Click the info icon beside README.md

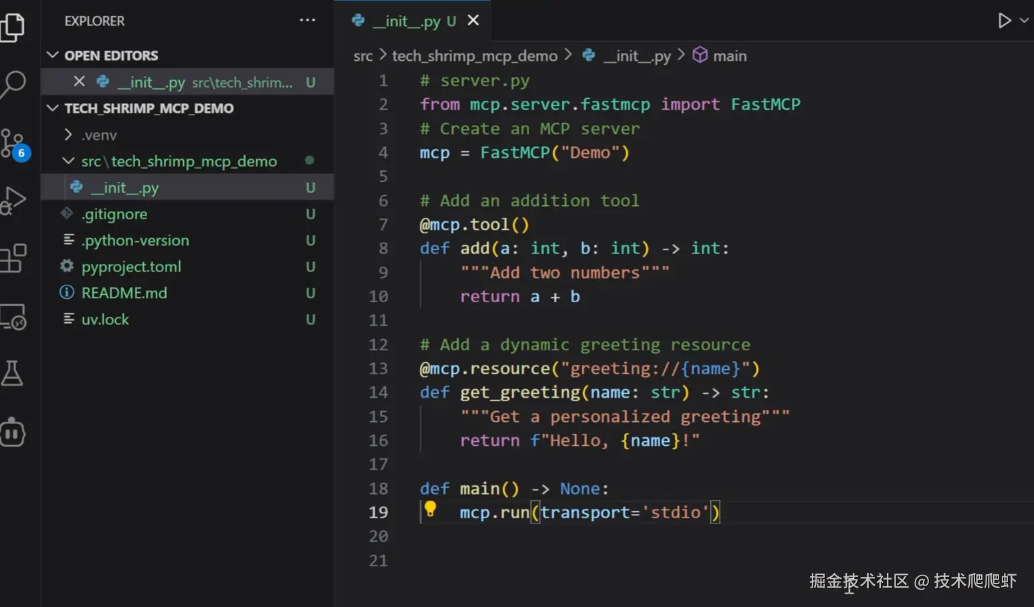(x=67, y=293)
